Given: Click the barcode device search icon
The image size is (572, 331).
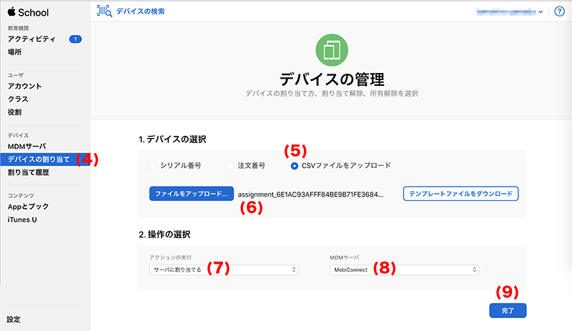Looking at the screenshot, I should click(104, 11).
